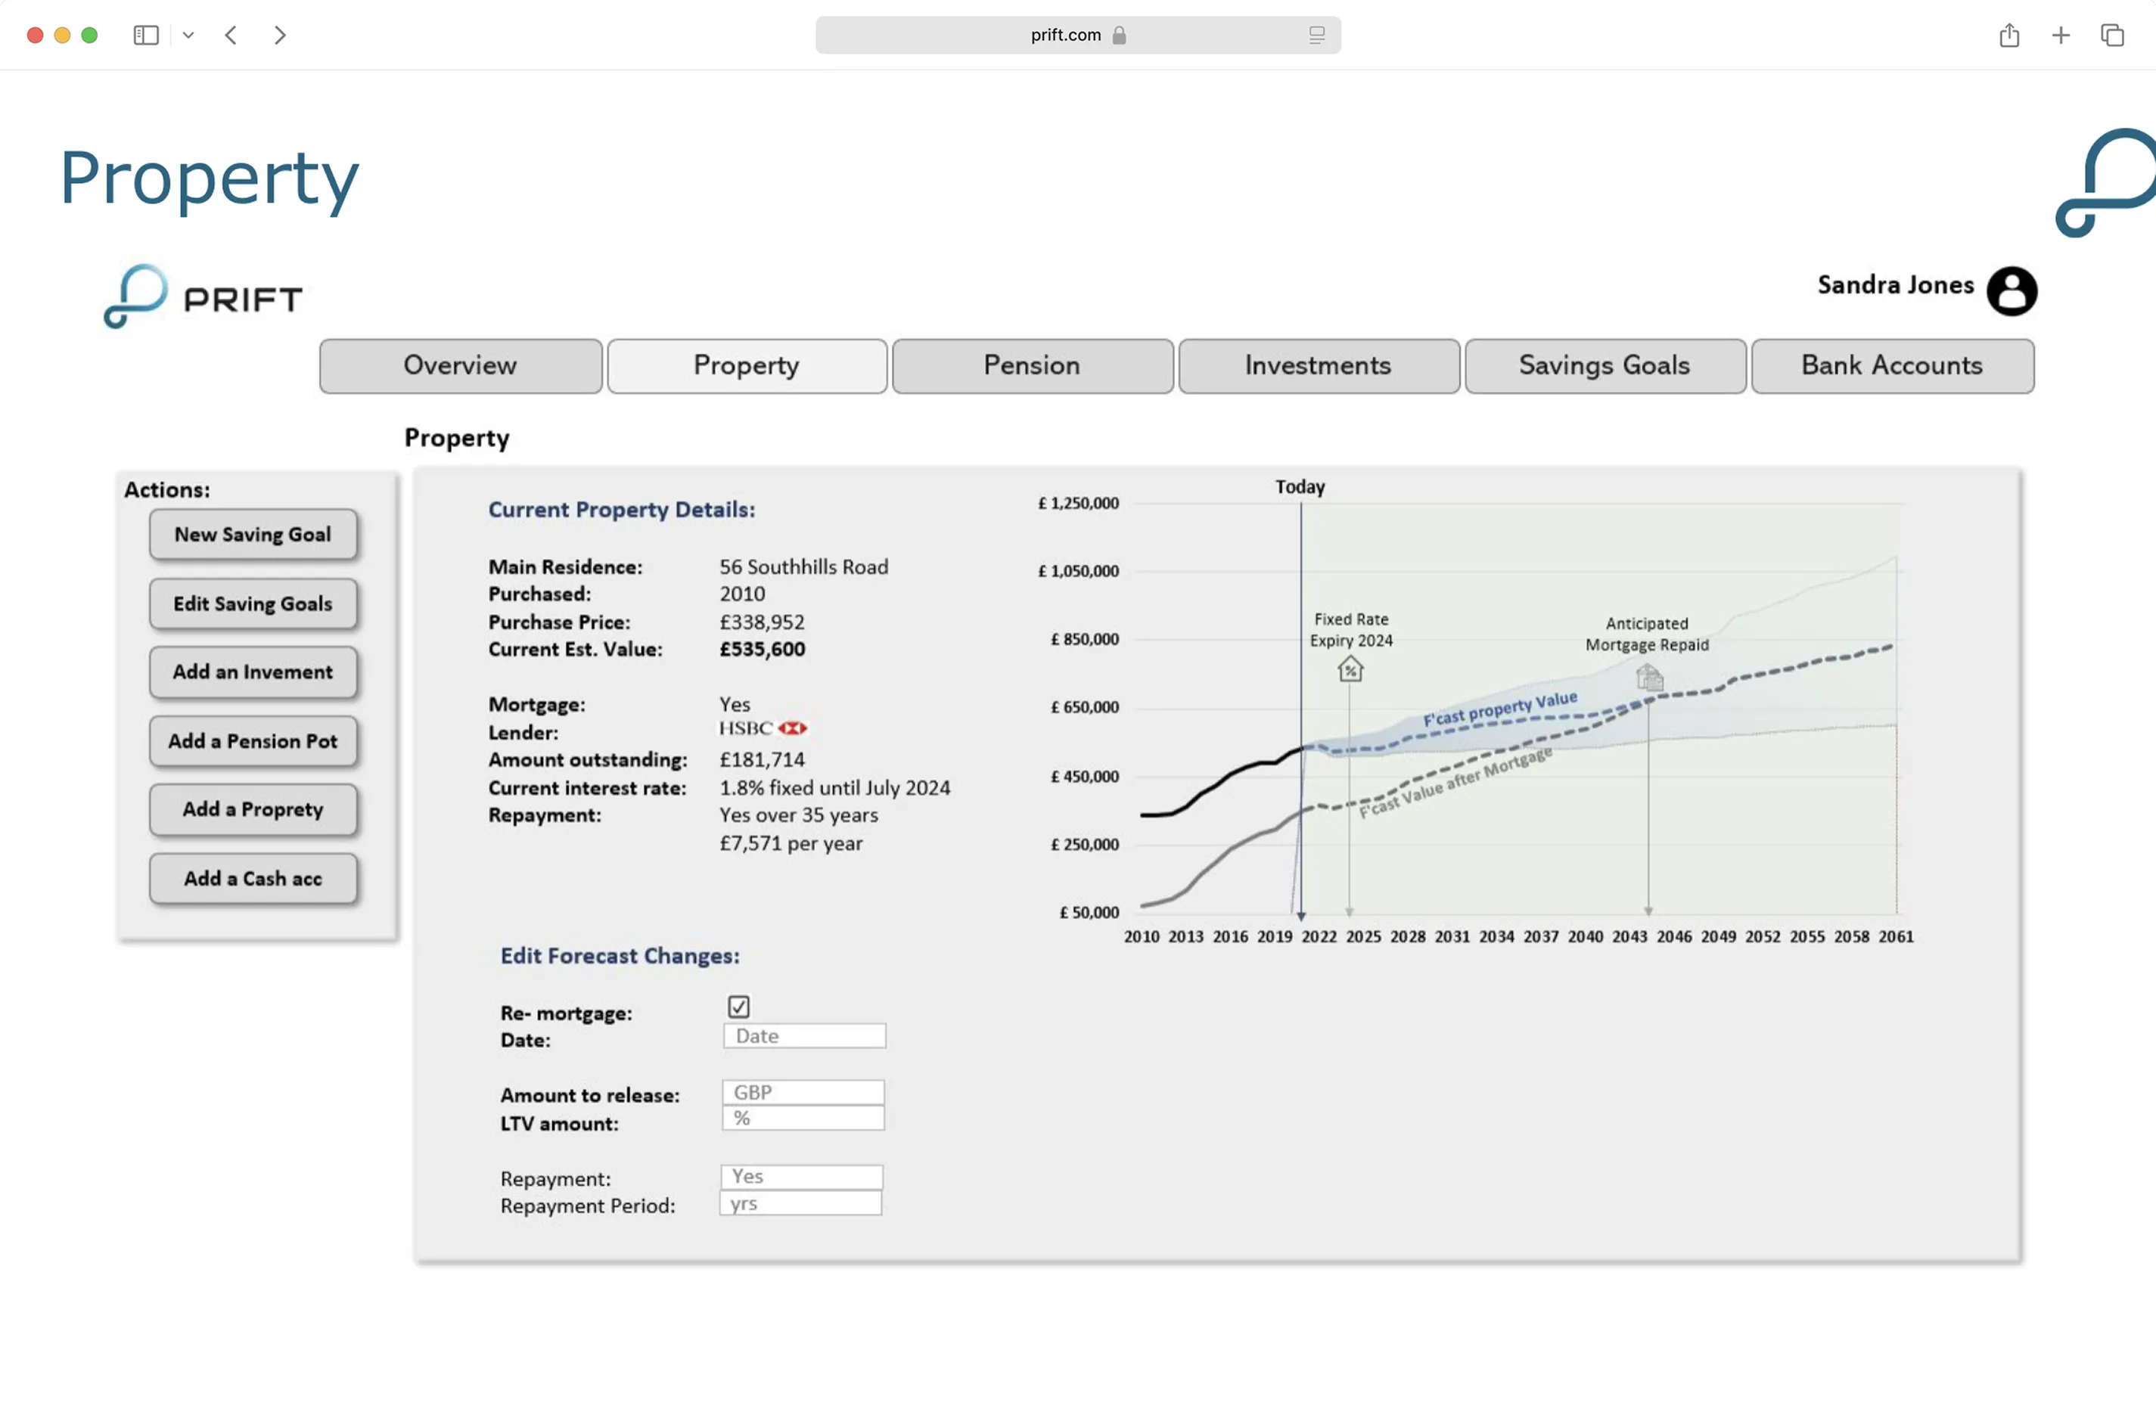Open the Safari share icon
This screenshot has height=1418, width=2156.
(x=2008, y=36)
